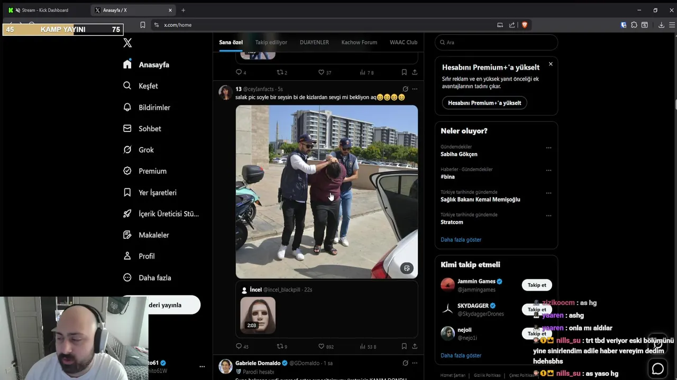
Task: Follow Jammin Games account
Action: click(537, 285)
